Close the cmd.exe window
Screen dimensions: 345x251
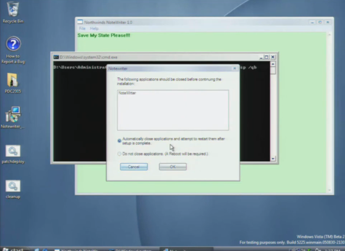(273, 57)
